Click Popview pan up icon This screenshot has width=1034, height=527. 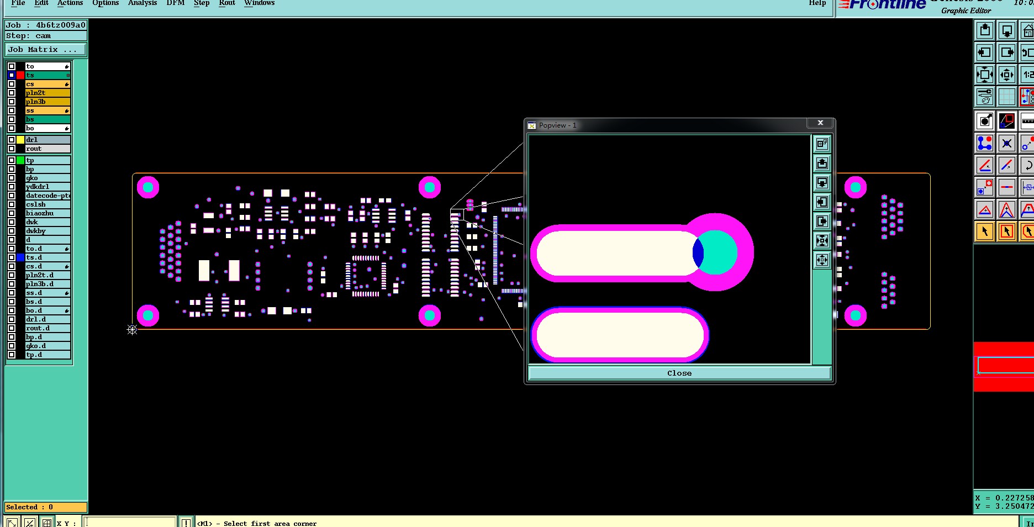tap(822, 164)
